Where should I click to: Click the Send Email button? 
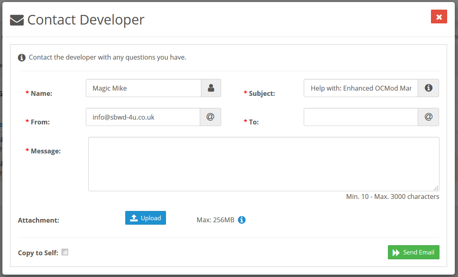[x=413, y=252]
